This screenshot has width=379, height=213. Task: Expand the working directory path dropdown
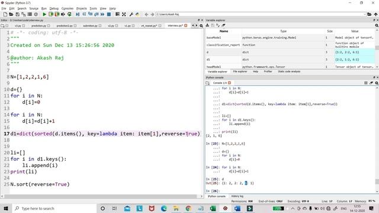pyautogui.click(x=365, y=14)
